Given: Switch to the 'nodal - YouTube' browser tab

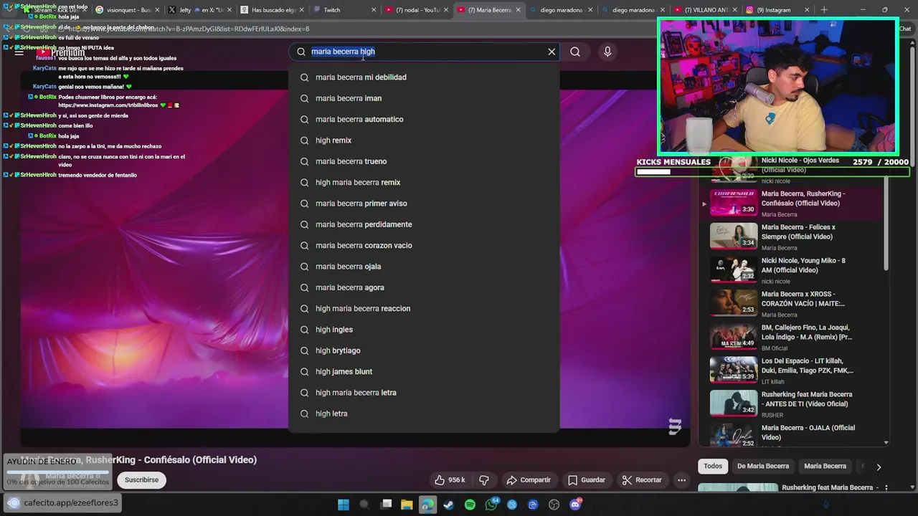Looking at the screenshot, I should 416,10.
